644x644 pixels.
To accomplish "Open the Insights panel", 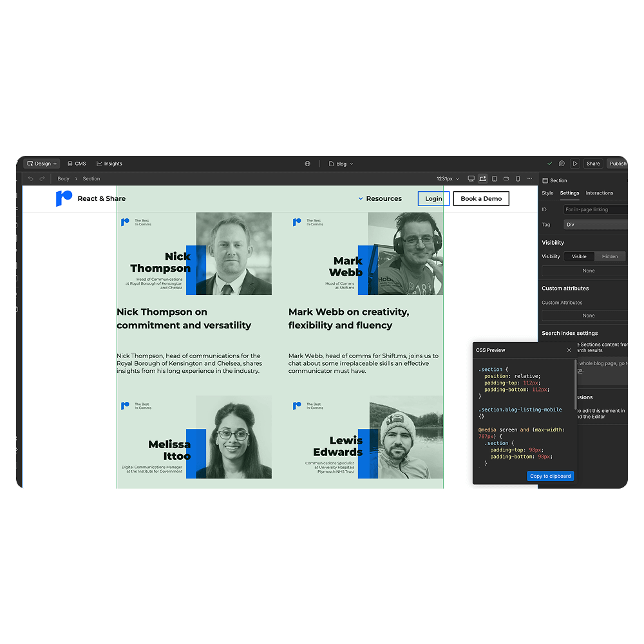I will pos(109,163).
